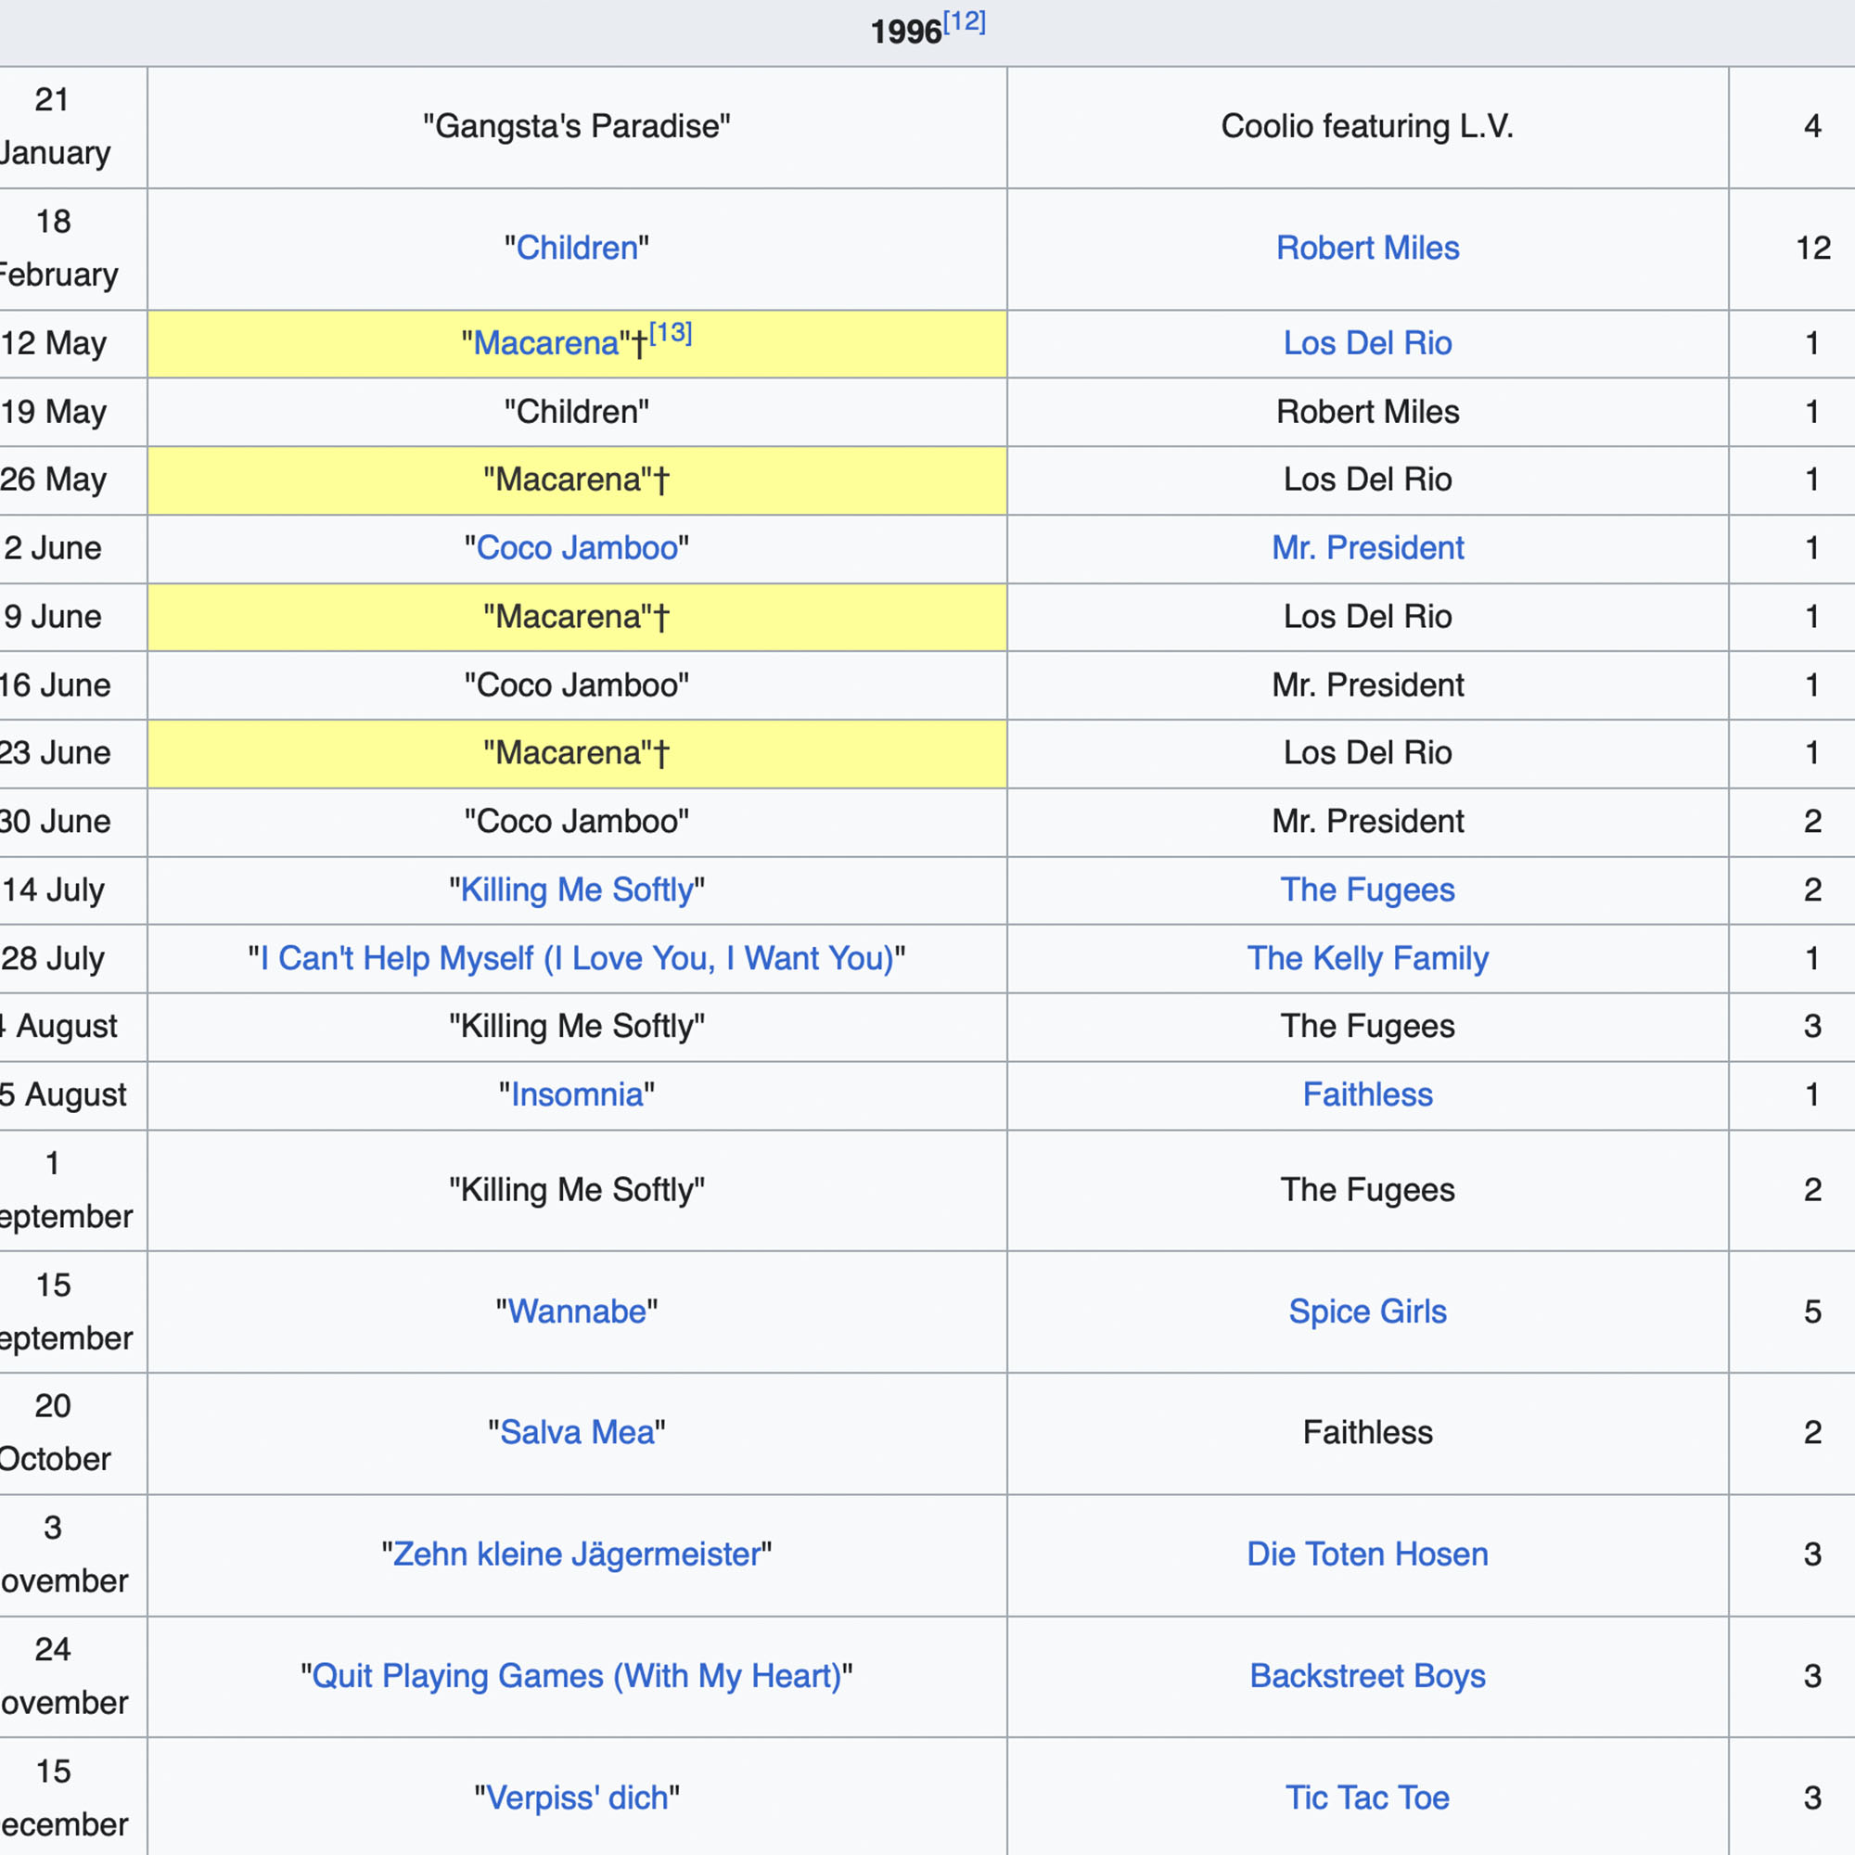Click the 1996 table header
The image size is (1855, 1855).
pyautogui.click(x=927, y=32)
